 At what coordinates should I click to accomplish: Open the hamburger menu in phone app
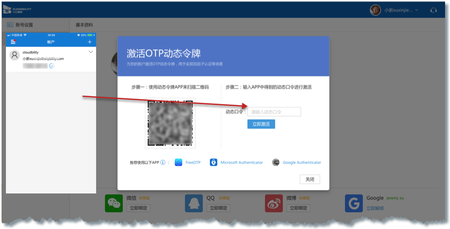click(x=13, y=42)
